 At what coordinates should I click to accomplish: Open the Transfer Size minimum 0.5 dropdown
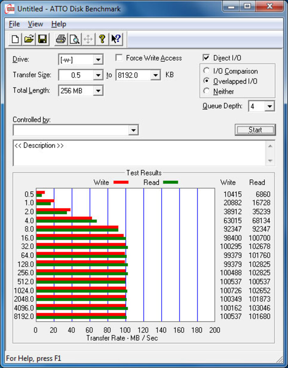click(98, 75)
